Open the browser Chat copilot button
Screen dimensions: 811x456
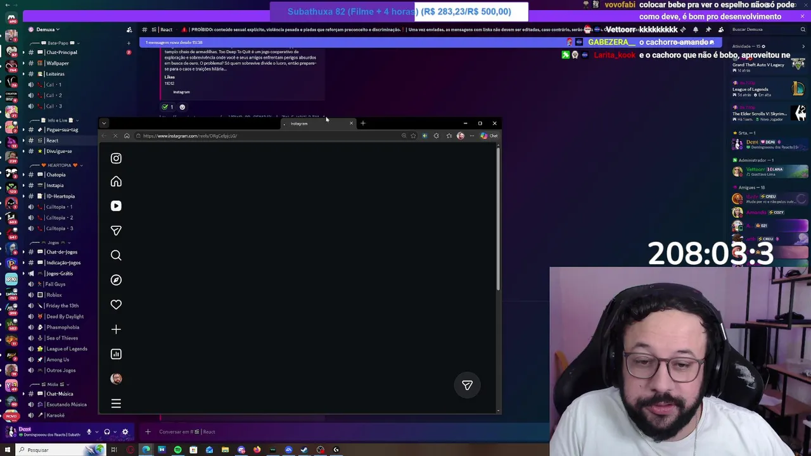coord(489,136)
